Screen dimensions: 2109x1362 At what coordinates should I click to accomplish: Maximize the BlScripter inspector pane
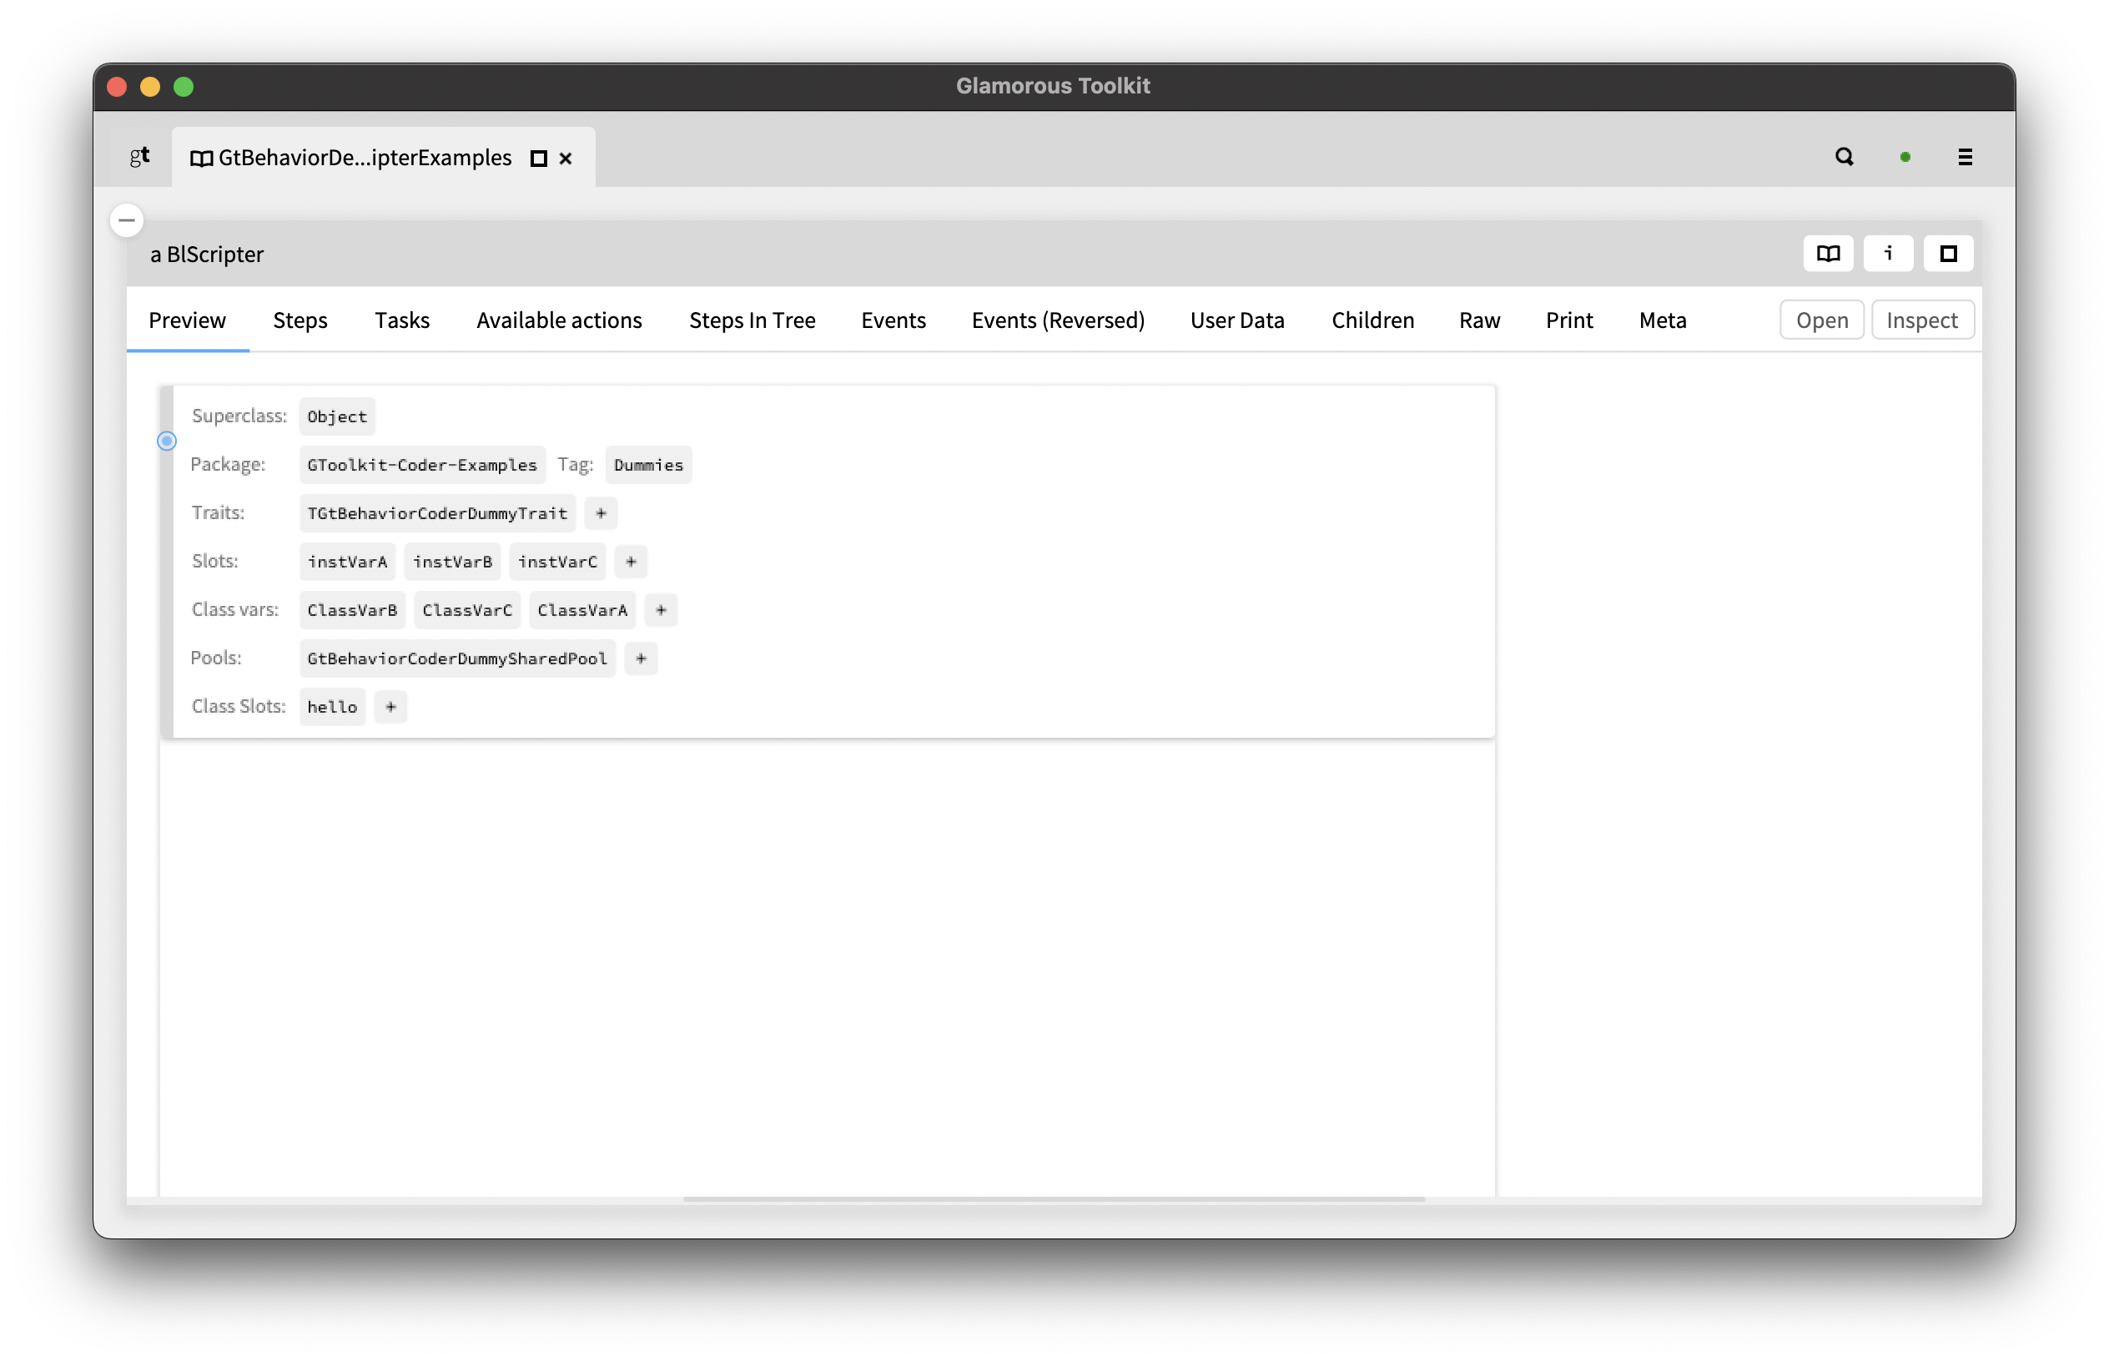click(1948, 254)
